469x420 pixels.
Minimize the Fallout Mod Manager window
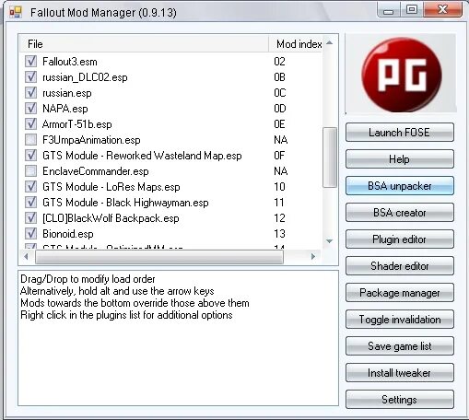coord(389,10)
